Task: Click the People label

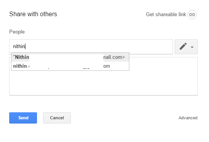Action: click(x=17, y=32)
